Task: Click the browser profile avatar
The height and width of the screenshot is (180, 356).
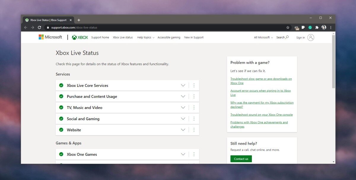Action: [x=324, y=27]
